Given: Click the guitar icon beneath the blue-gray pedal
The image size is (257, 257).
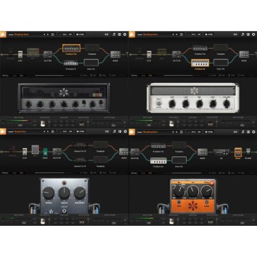Looking at the screenshot, I should click(x=43, y=221).
